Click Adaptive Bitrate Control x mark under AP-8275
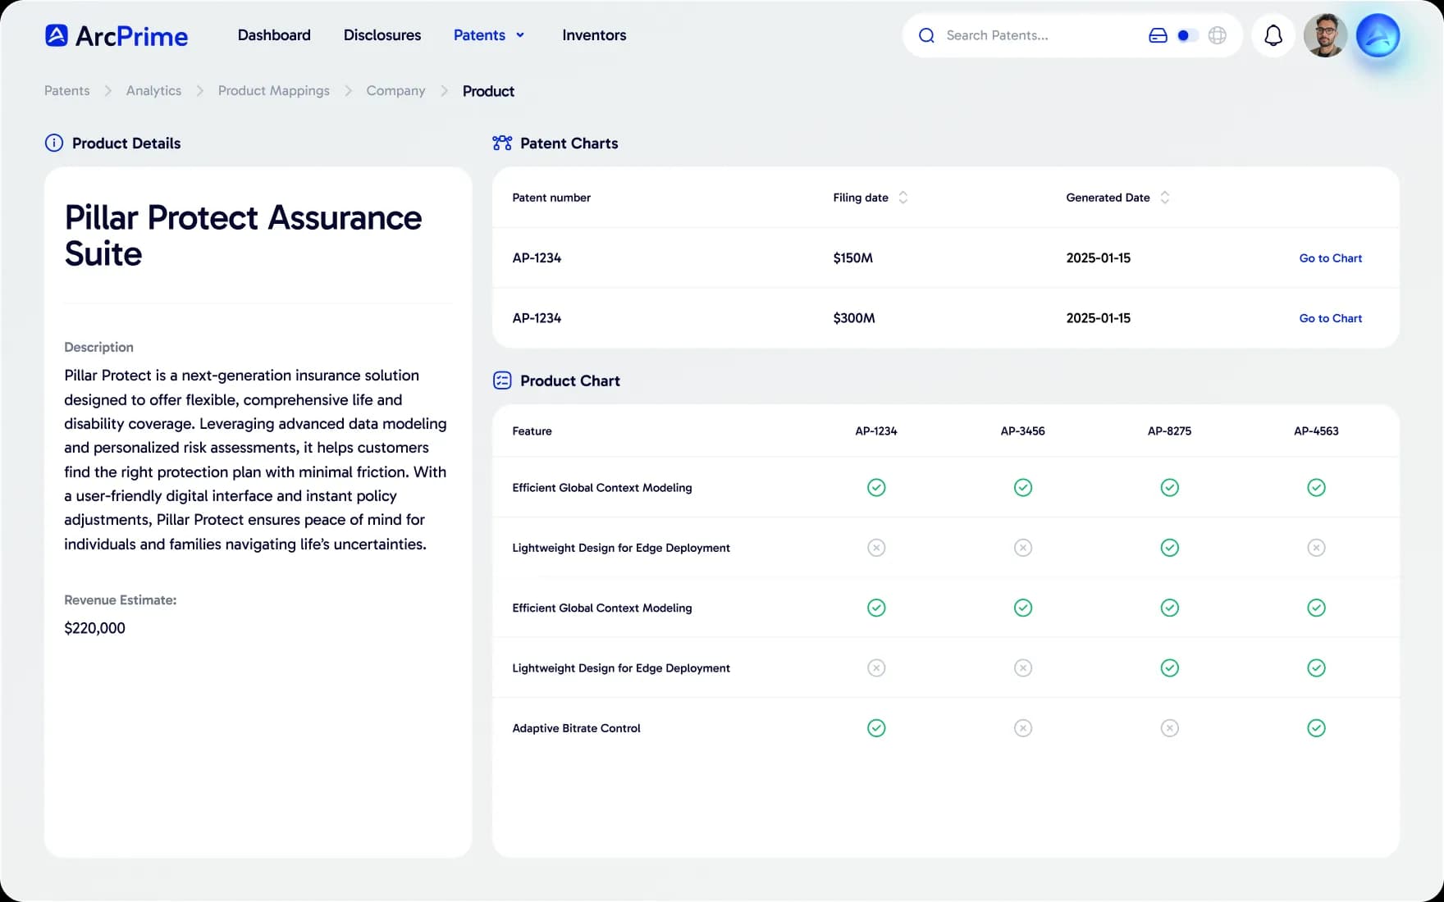The image size is (1444, 902). tap(1170, 728)
